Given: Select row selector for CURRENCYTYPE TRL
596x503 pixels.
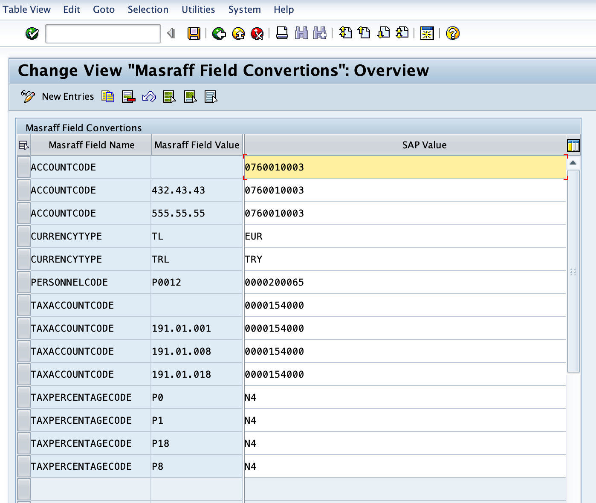Looking at the screenshot, I should [x=24, y=259].
